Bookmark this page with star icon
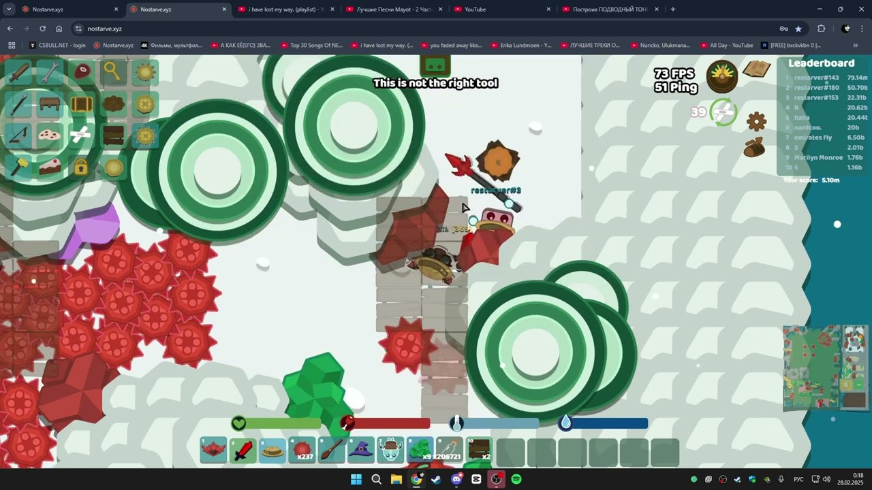Viewport: 872px width, 490px height. pos(798,29)
